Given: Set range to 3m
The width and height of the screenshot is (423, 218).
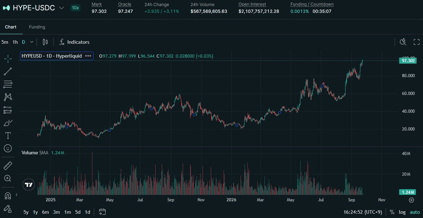Looking at the screenshot, I should point(57,212).
